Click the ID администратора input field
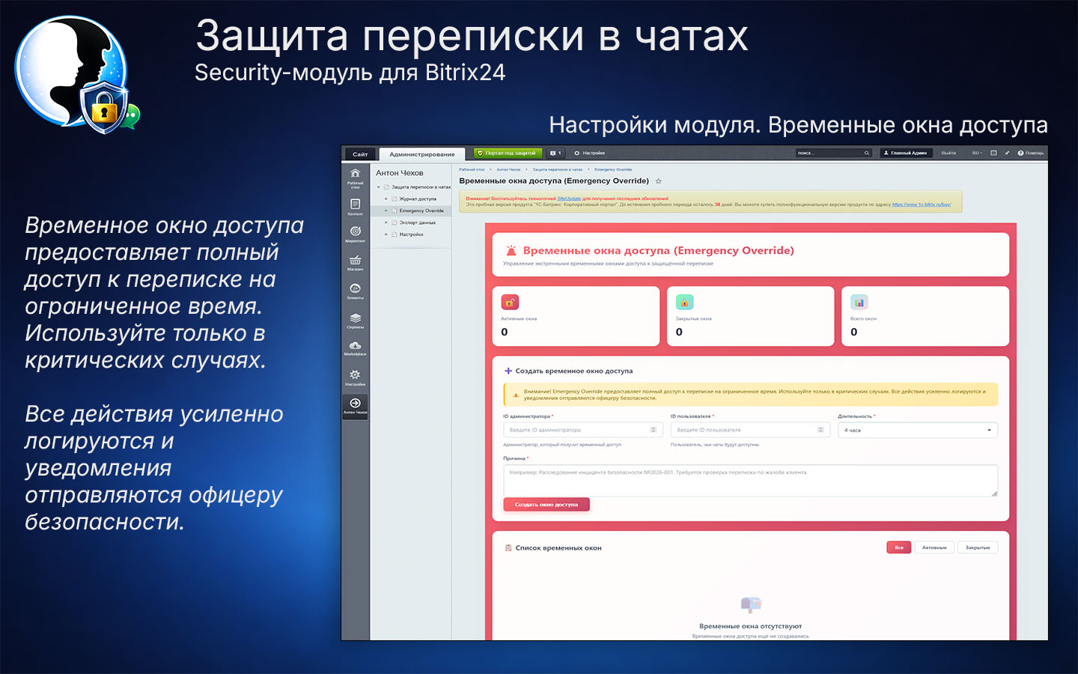Viewport: 1078px width, 674px height. [582, 429]
